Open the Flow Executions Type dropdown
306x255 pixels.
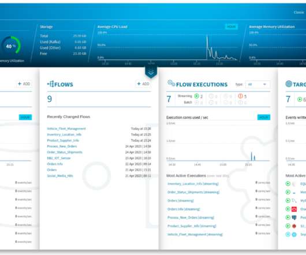tap(258, 84)
